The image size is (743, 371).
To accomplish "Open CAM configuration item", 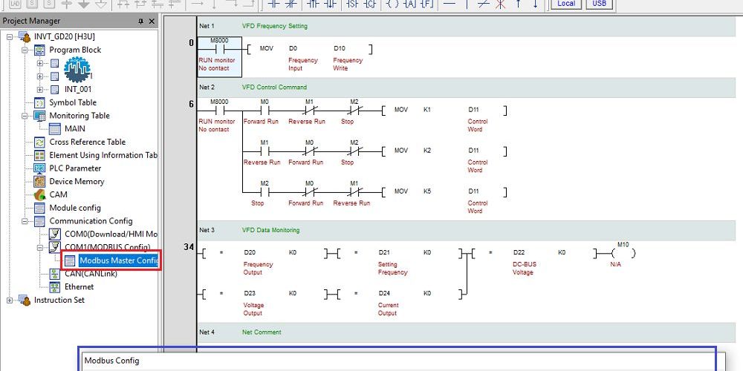I will coord(58,194).
